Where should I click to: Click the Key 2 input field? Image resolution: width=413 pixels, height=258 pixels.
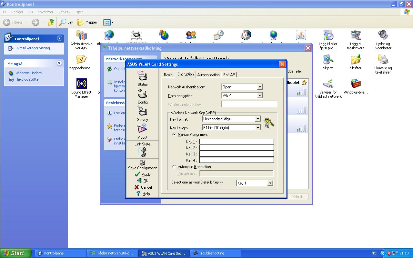pos(237,148)
